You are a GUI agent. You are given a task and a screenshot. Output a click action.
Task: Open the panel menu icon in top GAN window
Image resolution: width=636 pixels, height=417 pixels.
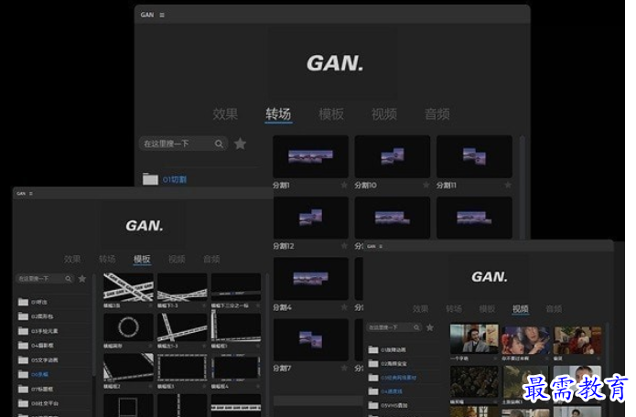click(x=162, y=15)
